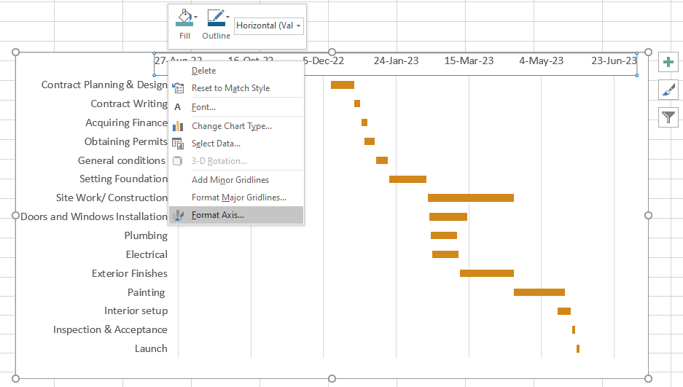
Task: Click the Reset to Match Style icon
Action: (178, 88)
